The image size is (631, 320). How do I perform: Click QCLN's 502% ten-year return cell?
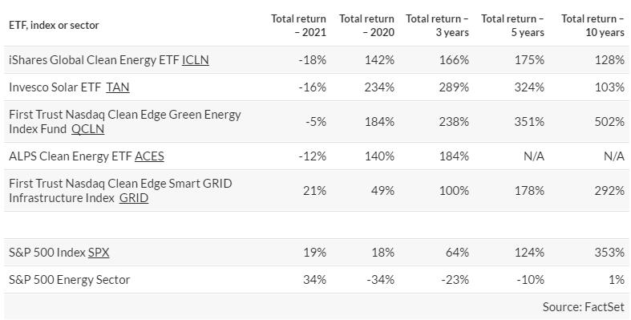609,122
